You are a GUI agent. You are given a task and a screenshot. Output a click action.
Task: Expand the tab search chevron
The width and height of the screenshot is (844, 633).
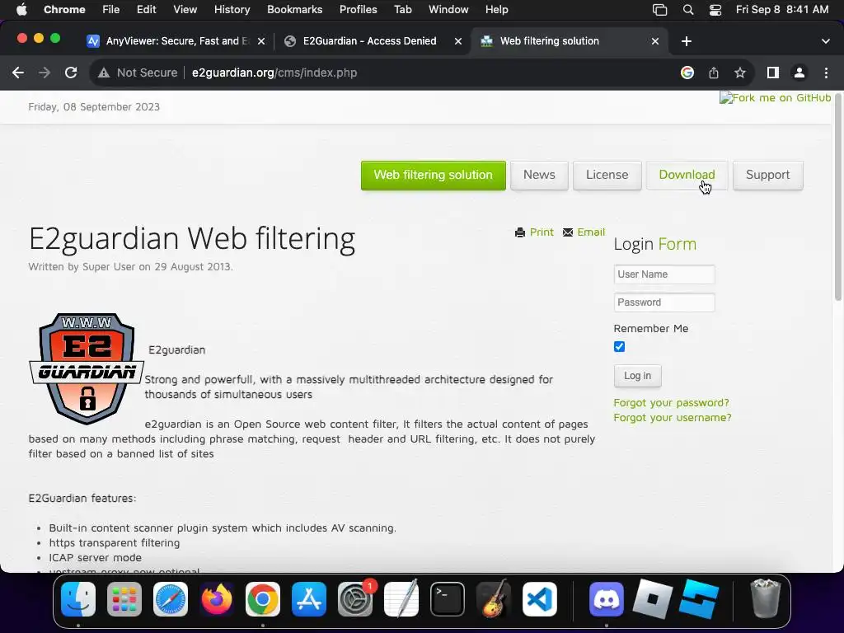click(826, 41)
